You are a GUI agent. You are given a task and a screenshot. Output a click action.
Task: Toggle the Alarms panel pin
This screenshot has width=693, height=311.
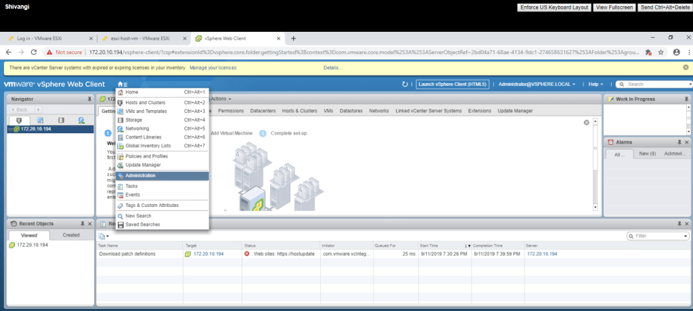679,142
